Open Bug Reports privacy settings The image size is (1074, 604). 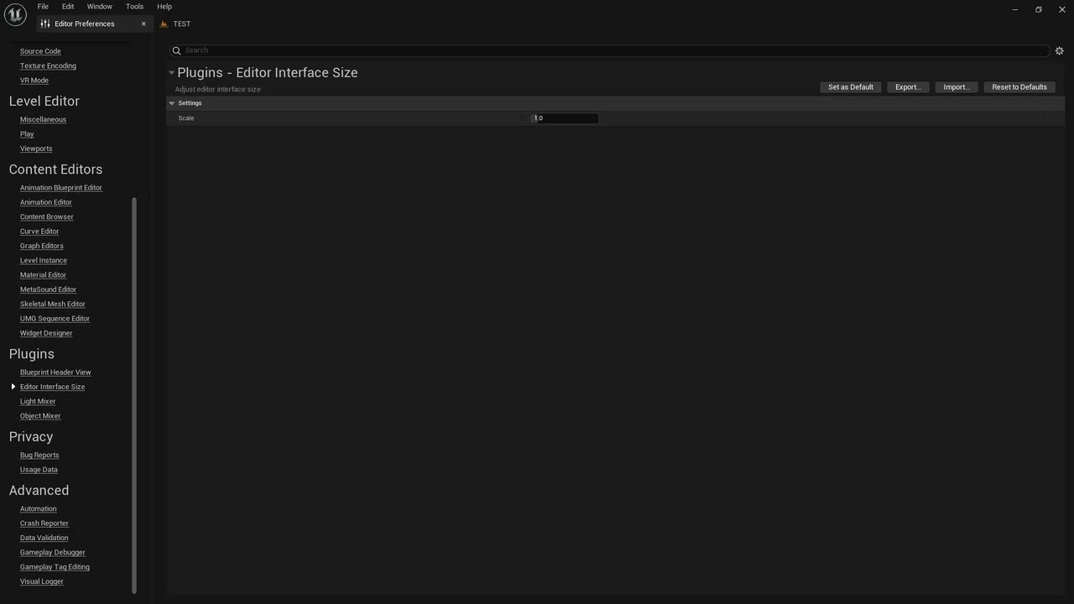coord(39,456)
